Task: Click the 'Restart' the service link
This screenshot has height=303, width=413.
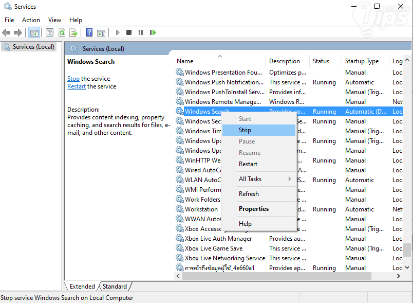Action: pyautogui.click(x=77, y=86)
